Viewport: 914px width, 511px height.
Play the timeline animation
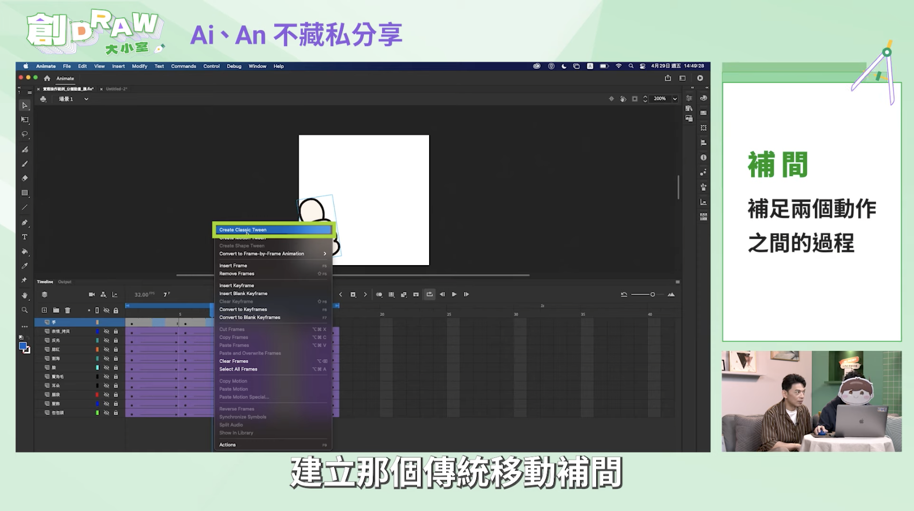pyautogui.click(x=454, y=295)
